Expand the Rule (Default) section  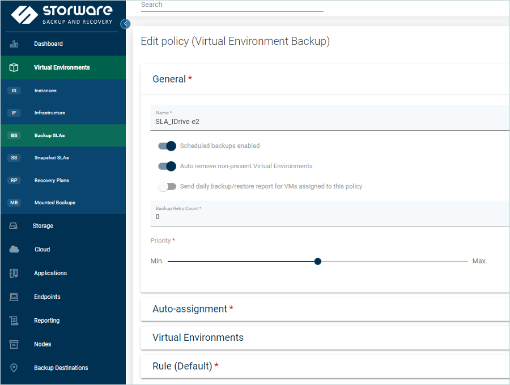tap(325, 366)
